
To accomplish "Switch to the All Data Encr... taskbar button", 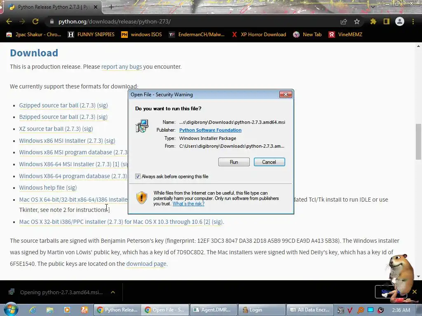I will (x=310, y=310).
